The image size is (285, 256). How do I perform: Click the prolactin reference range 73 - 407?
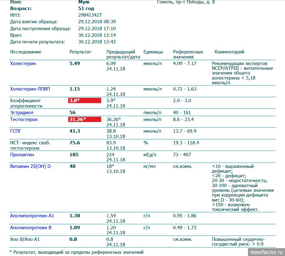(x=182, y=155)
